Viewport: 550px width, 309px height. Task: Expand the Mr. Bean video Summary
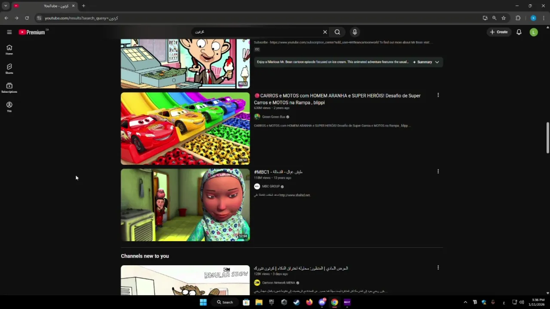(x=426, y=62)
